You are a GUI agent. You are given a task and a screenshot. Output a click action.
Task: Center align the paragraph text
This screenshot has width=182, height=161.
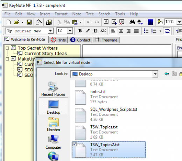[121, 31]
